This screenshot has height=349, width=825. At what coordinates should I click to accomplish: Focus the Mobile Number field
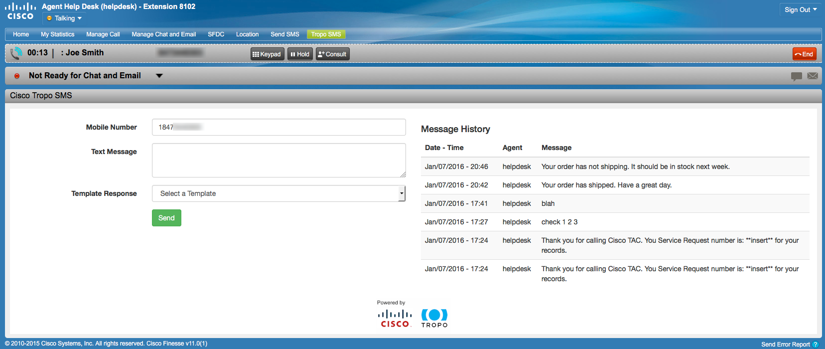tap(279, 127)
